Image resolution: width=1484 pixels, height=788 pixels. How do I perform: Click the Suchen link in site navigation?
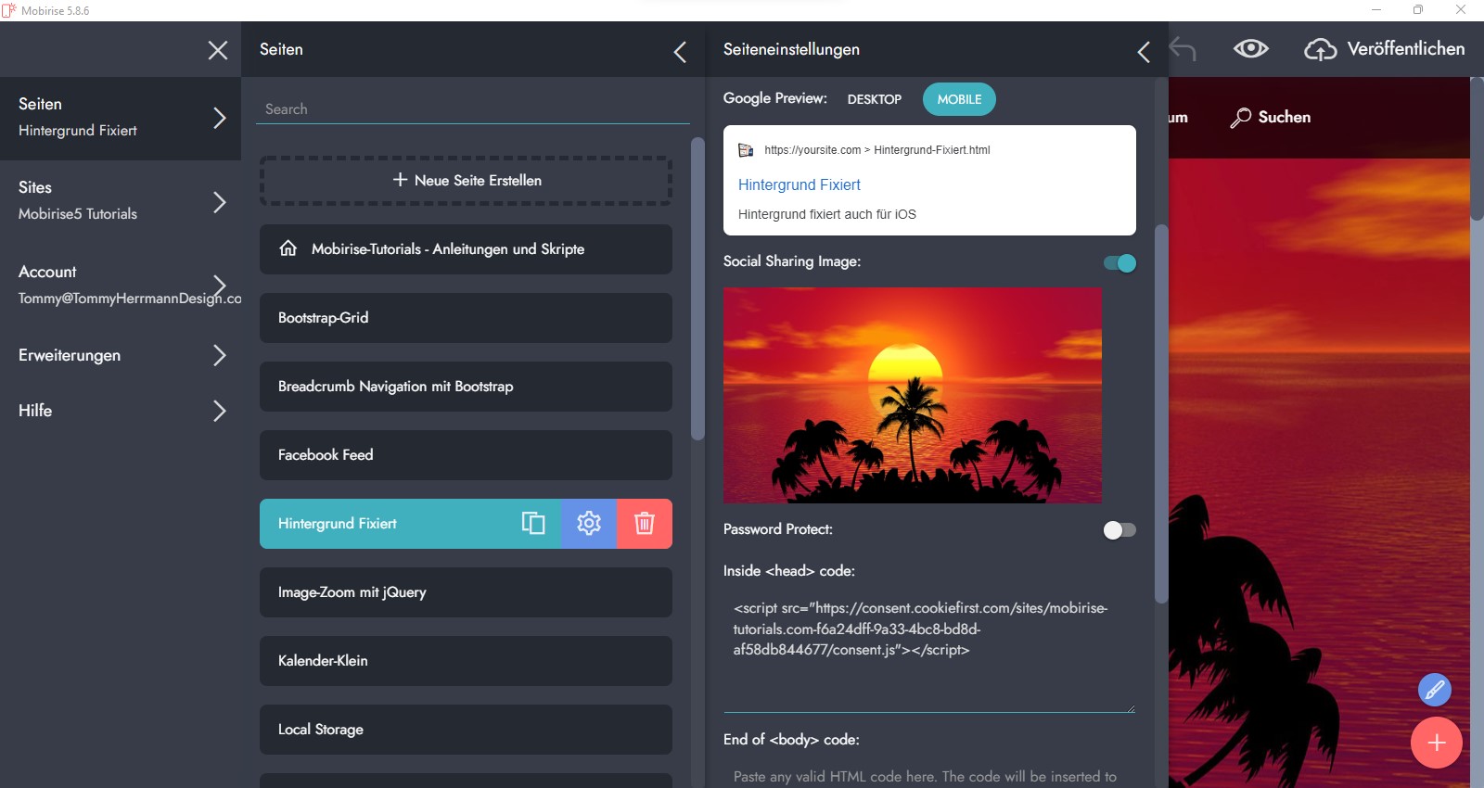click(x=1285, y=117)
